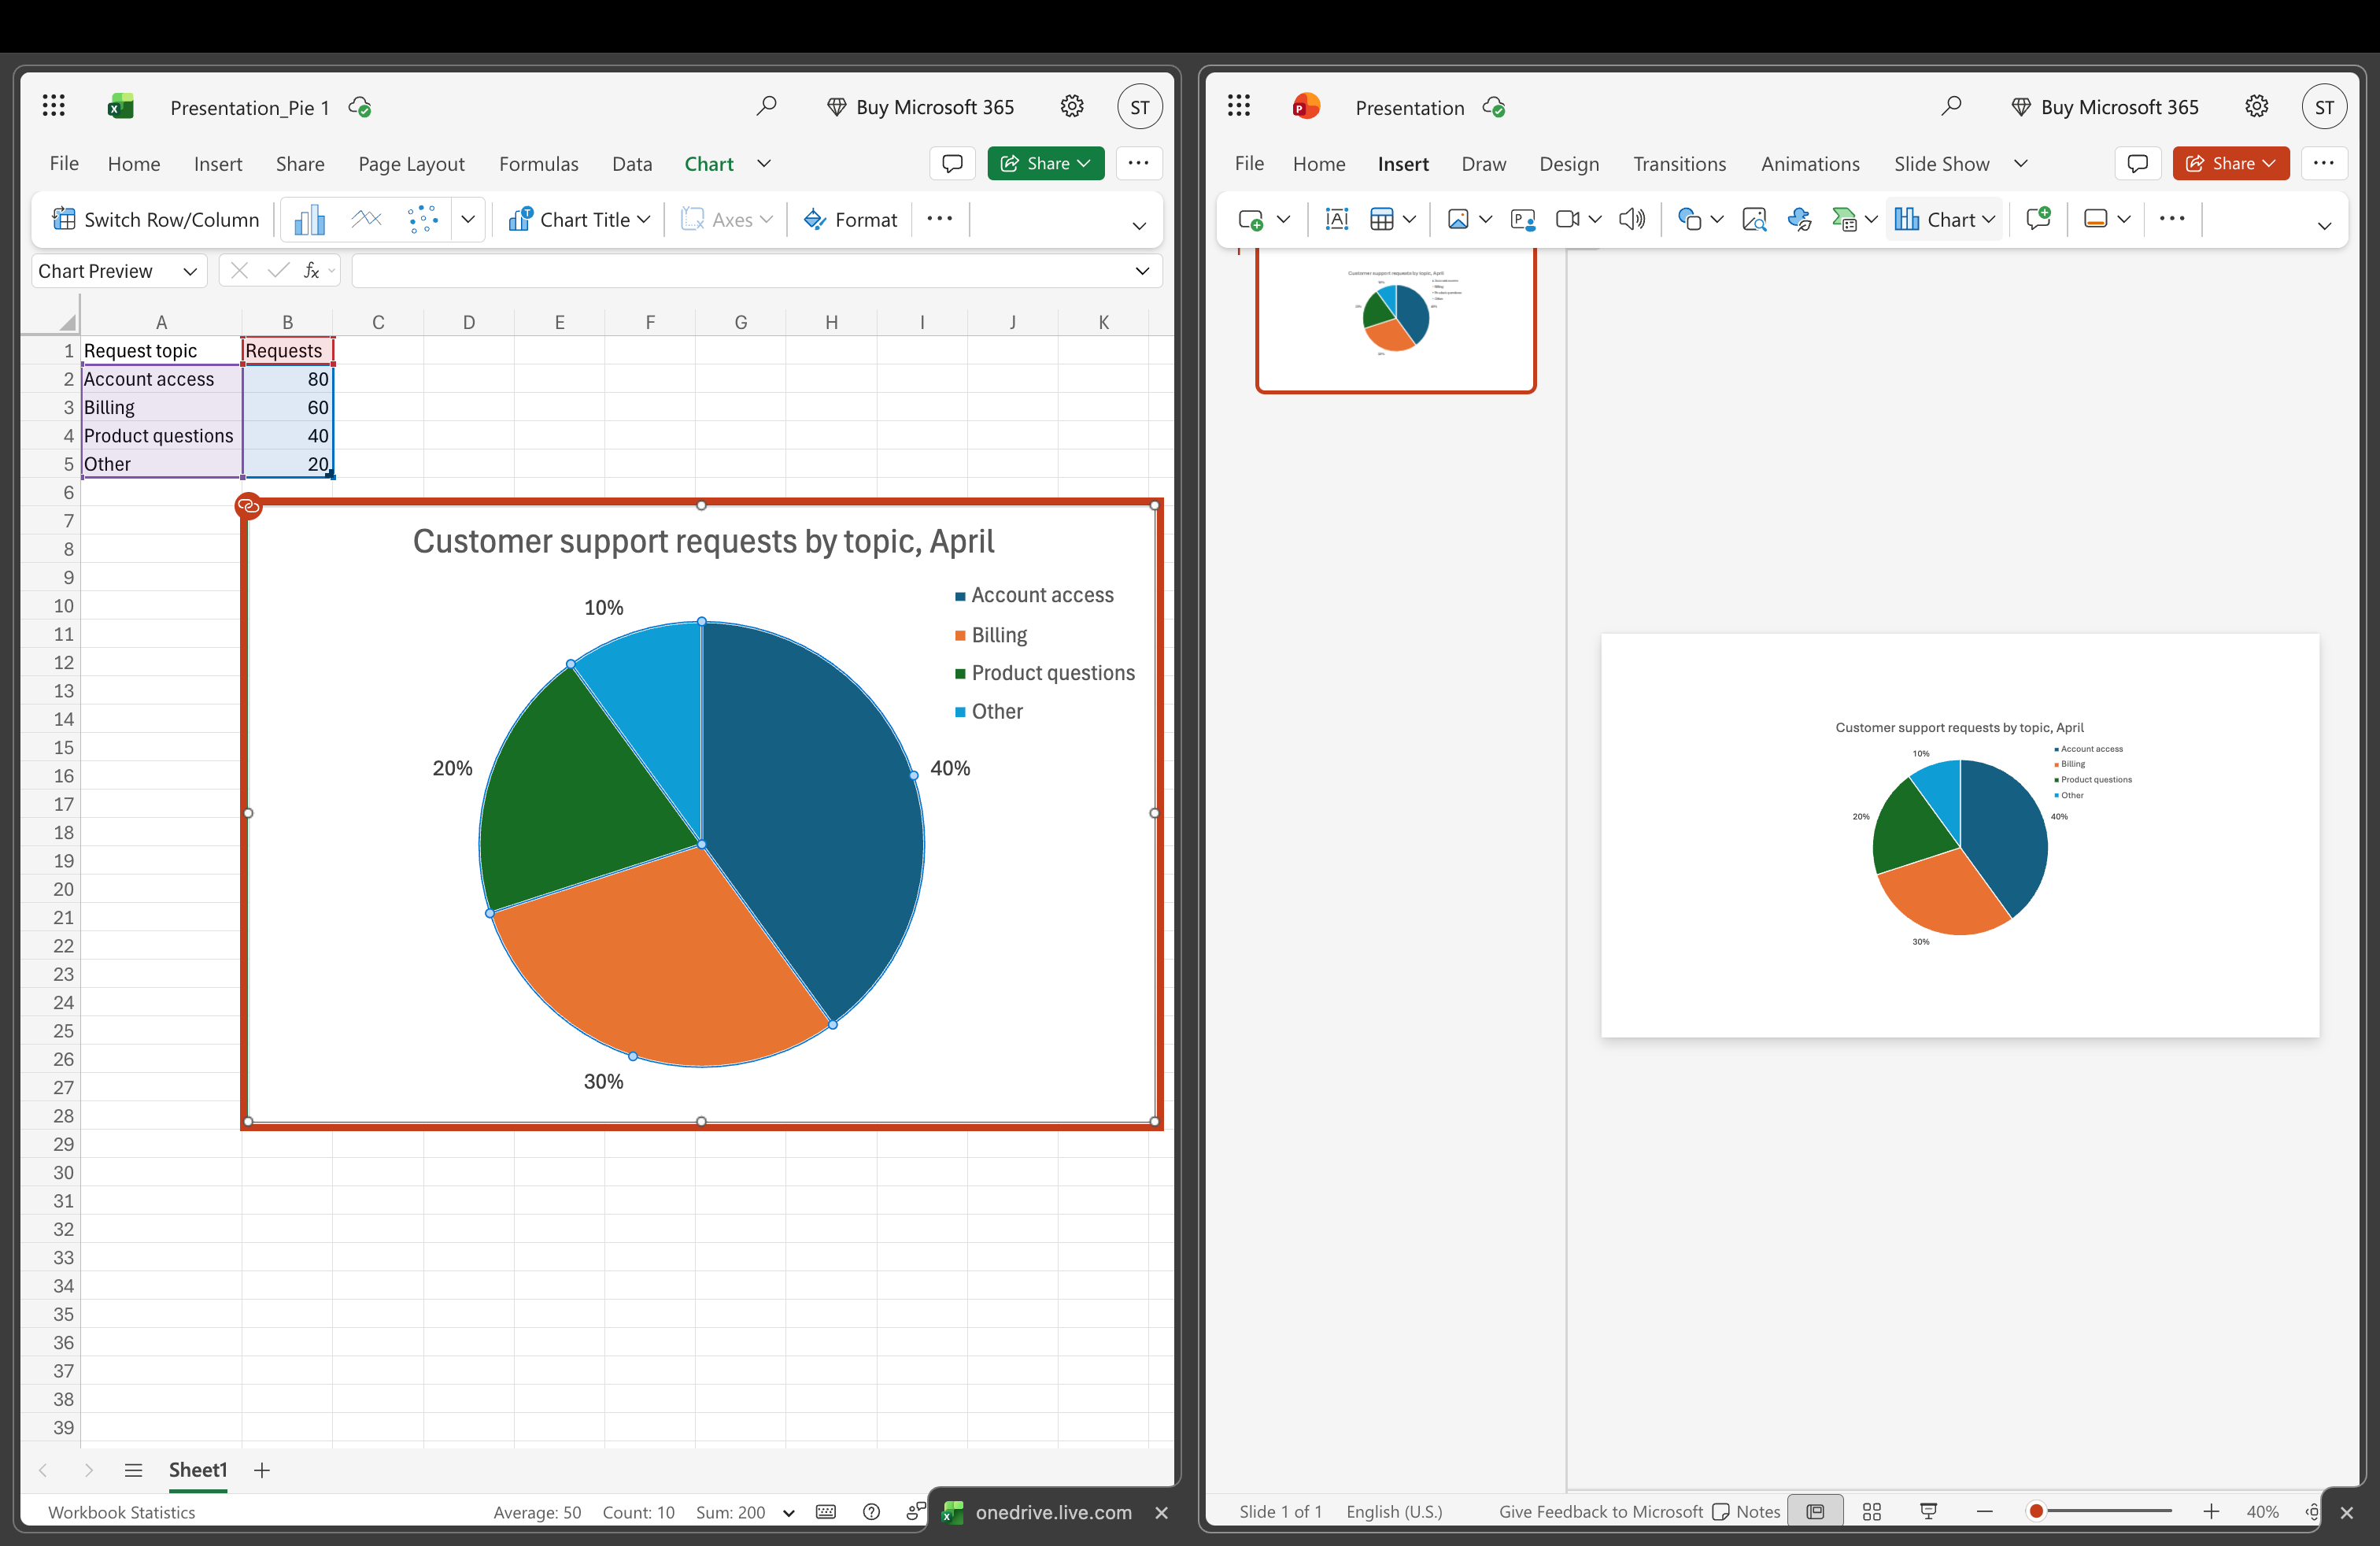
Task: Click the zoom in plus button in PowerPoint
Action: (2211, 1511)
